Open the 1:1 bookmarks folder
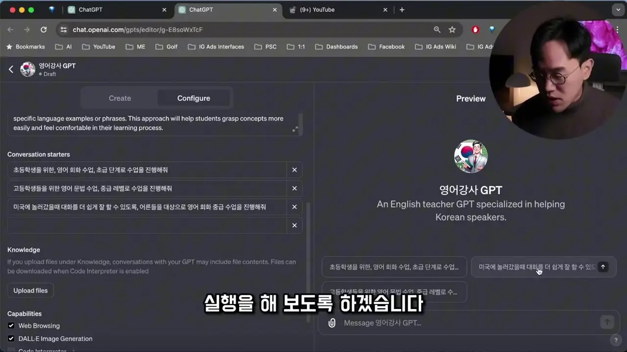The height and width of the screenshot is (352, 627). (296, 46)
